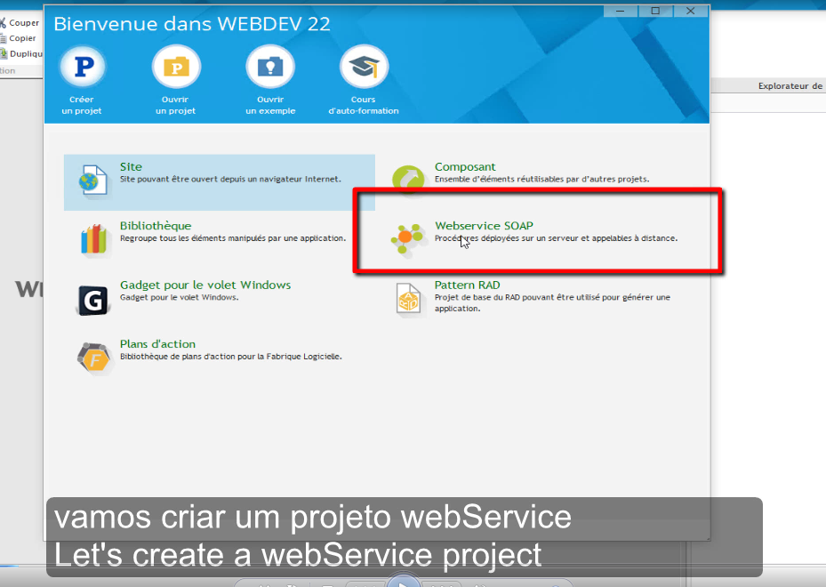The height and width of the screenshot is (587, 826).
Task: Select the Bibliothèque books icon
Action: coord(93,239)
